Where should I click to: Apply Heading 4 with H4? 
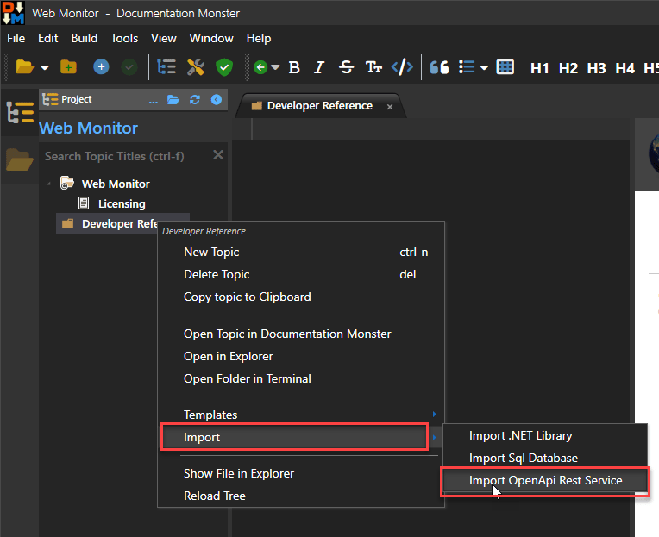pos(625,68)
